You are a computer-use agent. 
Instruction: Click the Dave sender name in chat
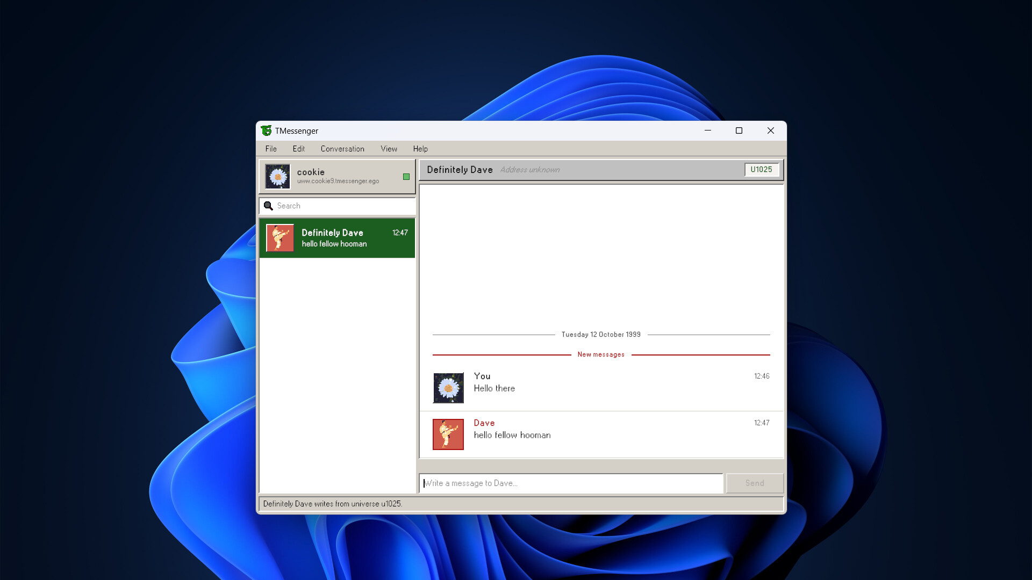[x=484, y=423]
